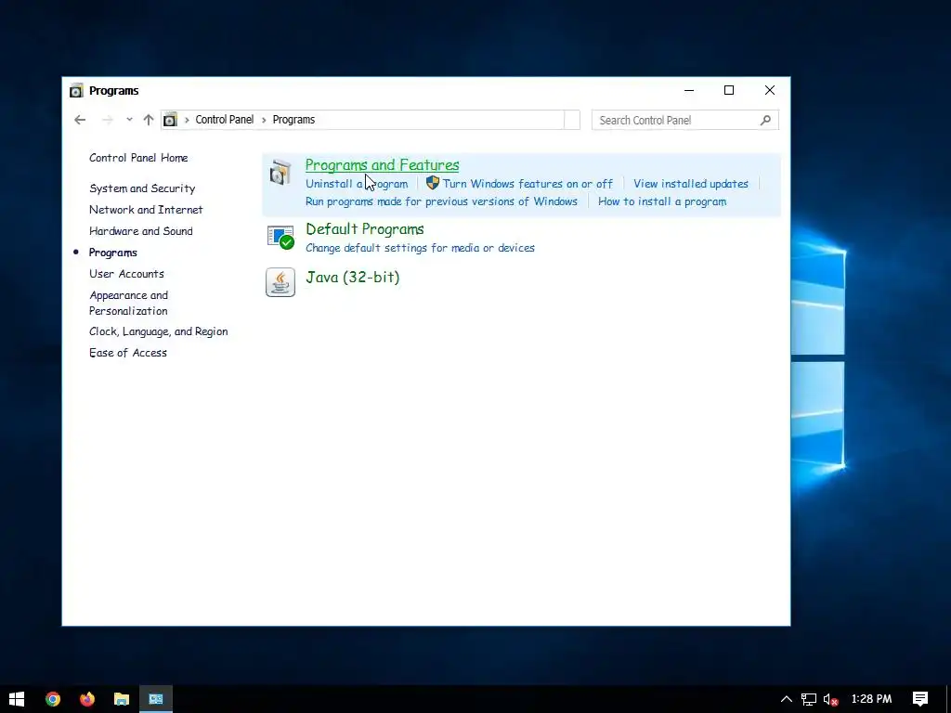Open the Programs and Features icon
This screenshot has height=713, width=951.
coord(280,173)
